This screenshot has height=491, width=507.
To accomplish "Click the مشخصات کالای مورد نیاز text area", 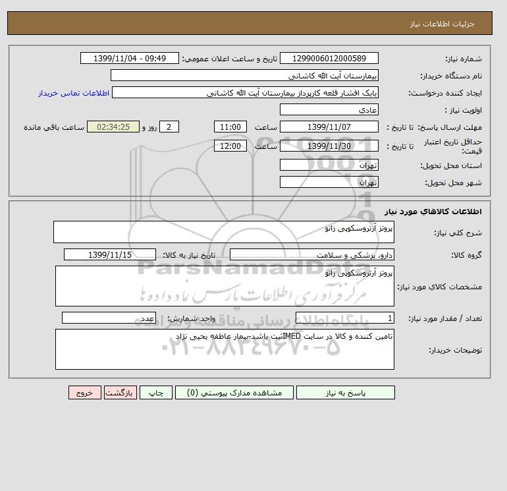I will [x=225, y=286].
